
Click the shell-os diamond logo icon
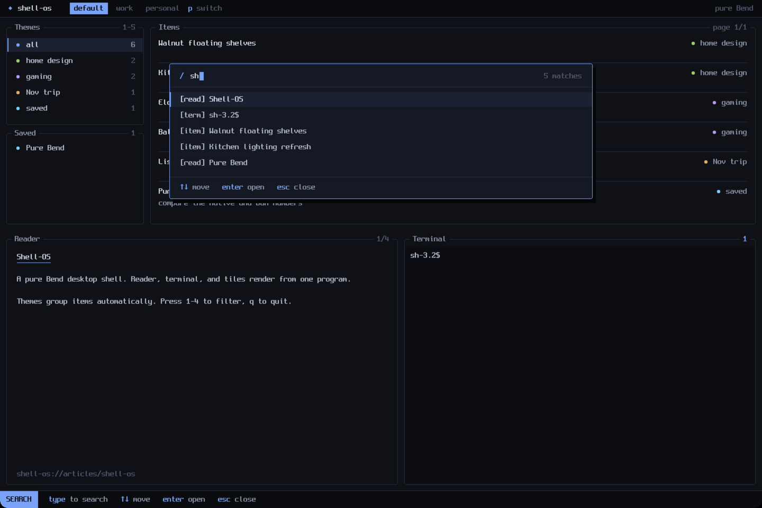point(10,8)
